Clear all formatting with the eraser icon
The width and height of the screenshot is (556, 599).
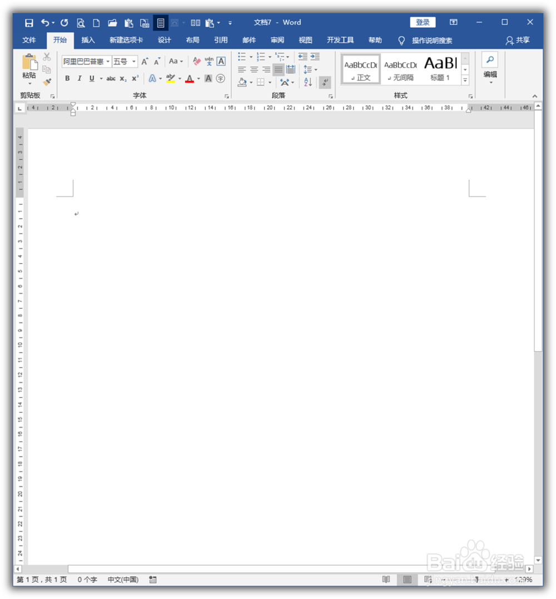[x=197, y=61]
